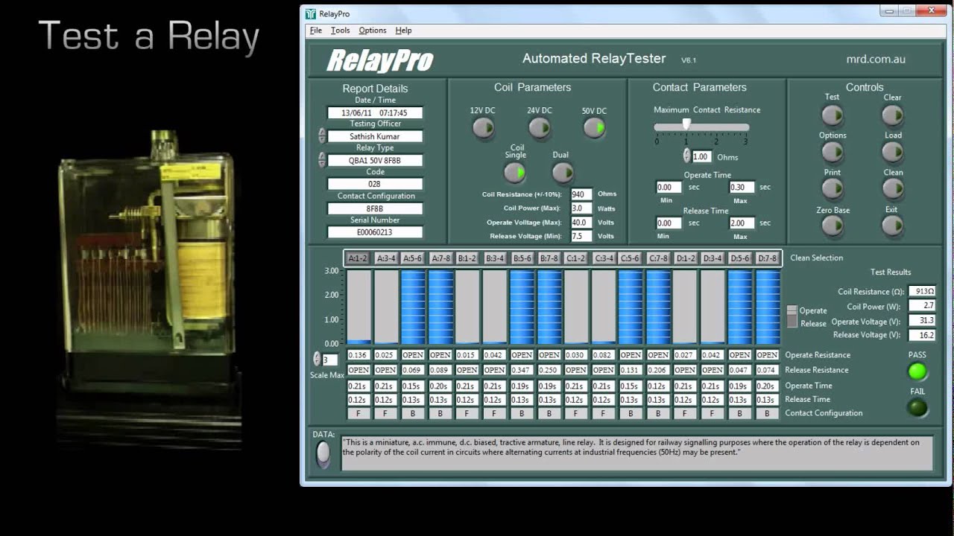954x536 pixels.
Task: Open the Options menu
Action: [373, 31]
